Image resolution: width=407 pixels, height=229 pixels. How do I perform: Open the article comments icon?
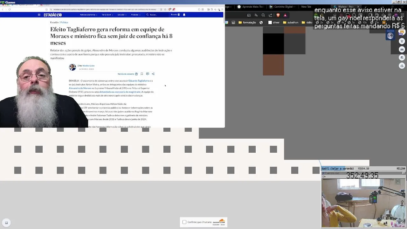pyautogui.click(x=148, y=74)
